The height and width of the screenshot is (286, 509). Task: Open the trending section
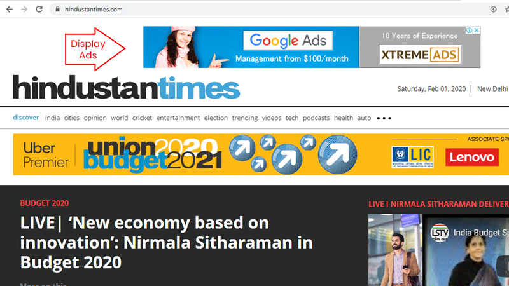point(245,118)
